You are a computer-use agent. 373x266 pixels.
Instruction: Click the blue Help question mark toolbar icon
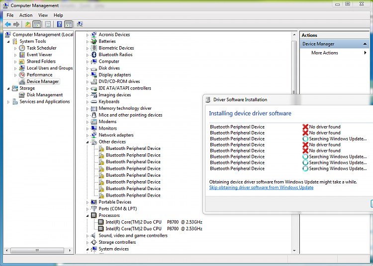click(60, 24)
